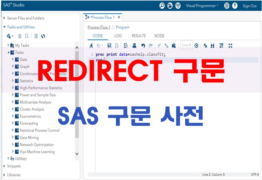Click the Search icon in header
This screenshot has width=262, height=180.
click(x=162, y=6)
